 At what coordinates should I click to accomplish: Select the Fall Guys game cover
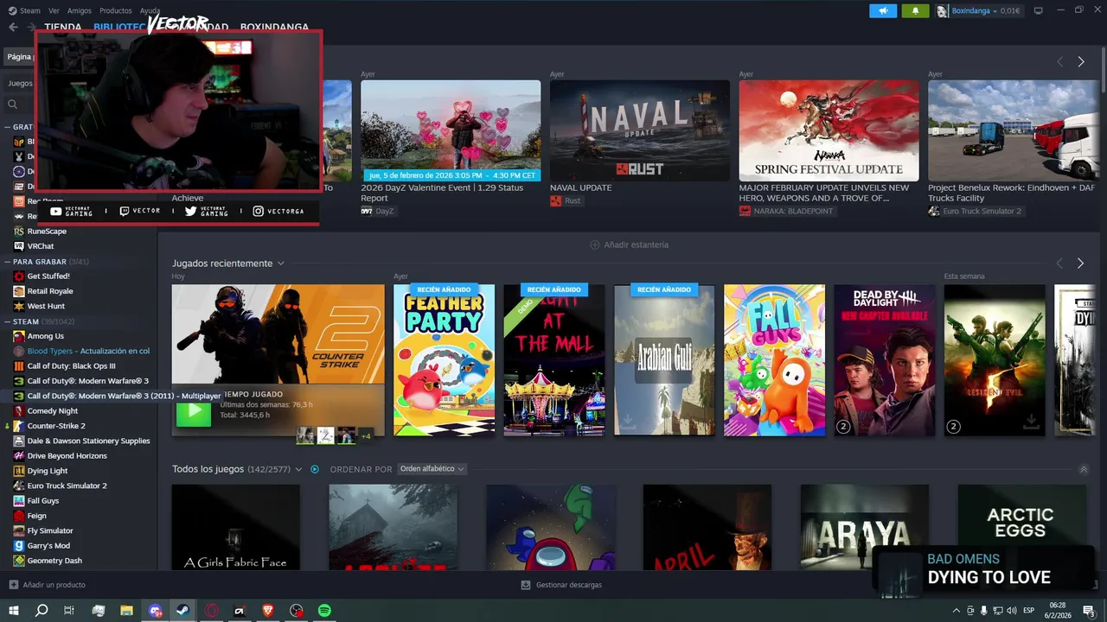pyautogui.click(x=774, y=359)
